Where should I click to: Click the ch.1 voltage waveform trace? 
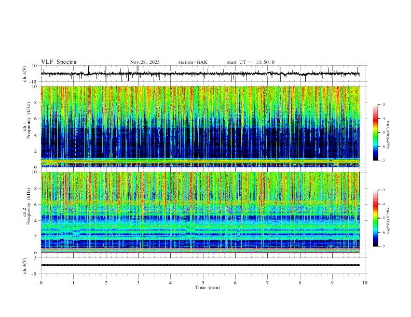point(200,74)
